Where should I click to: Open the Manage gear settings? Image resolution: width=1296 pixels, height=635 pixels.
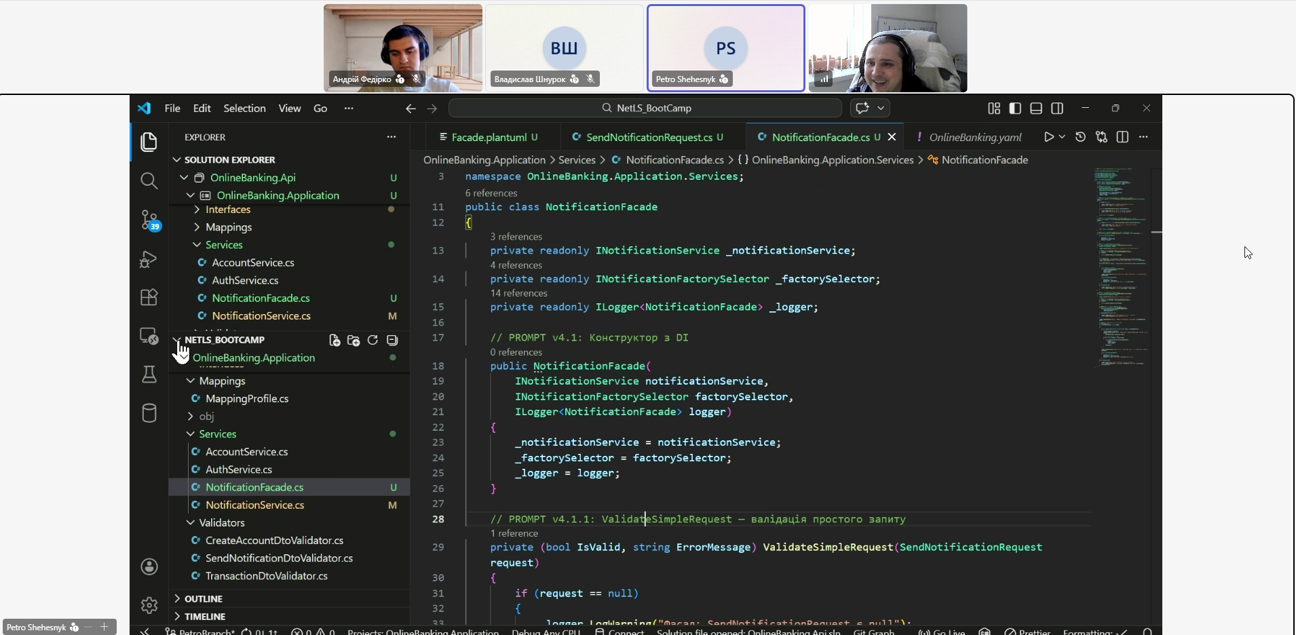pyautogui.click(x=149, y=604)
